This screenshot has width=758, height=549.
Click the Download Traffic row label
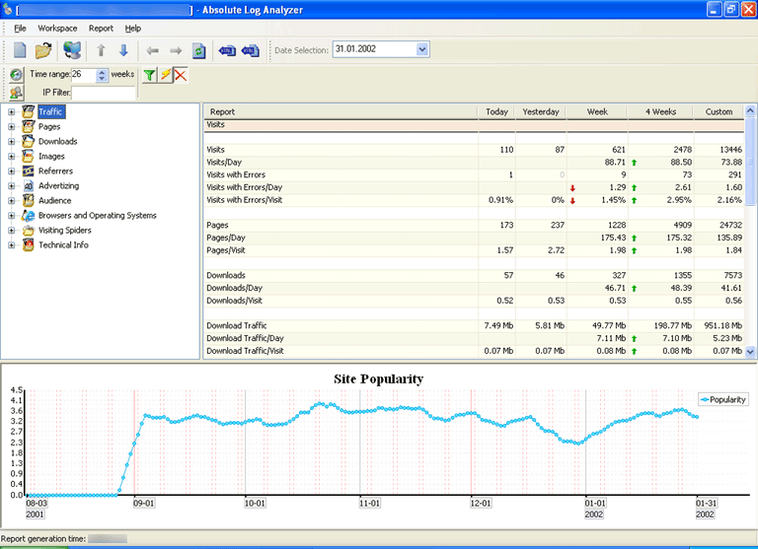pos(237,325)
